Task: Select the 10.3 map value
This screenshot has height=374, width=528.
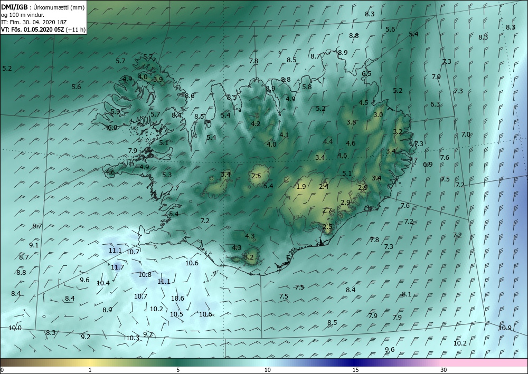Action: pyautogui.click(x=133, y=338)
